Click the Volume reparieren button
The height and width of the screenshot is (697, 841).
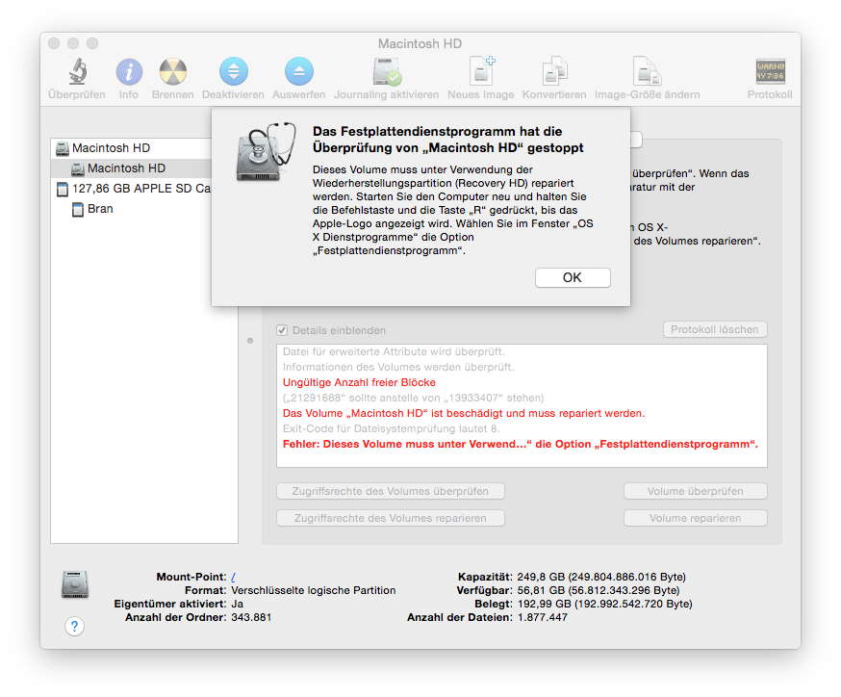tap(695, 518)
